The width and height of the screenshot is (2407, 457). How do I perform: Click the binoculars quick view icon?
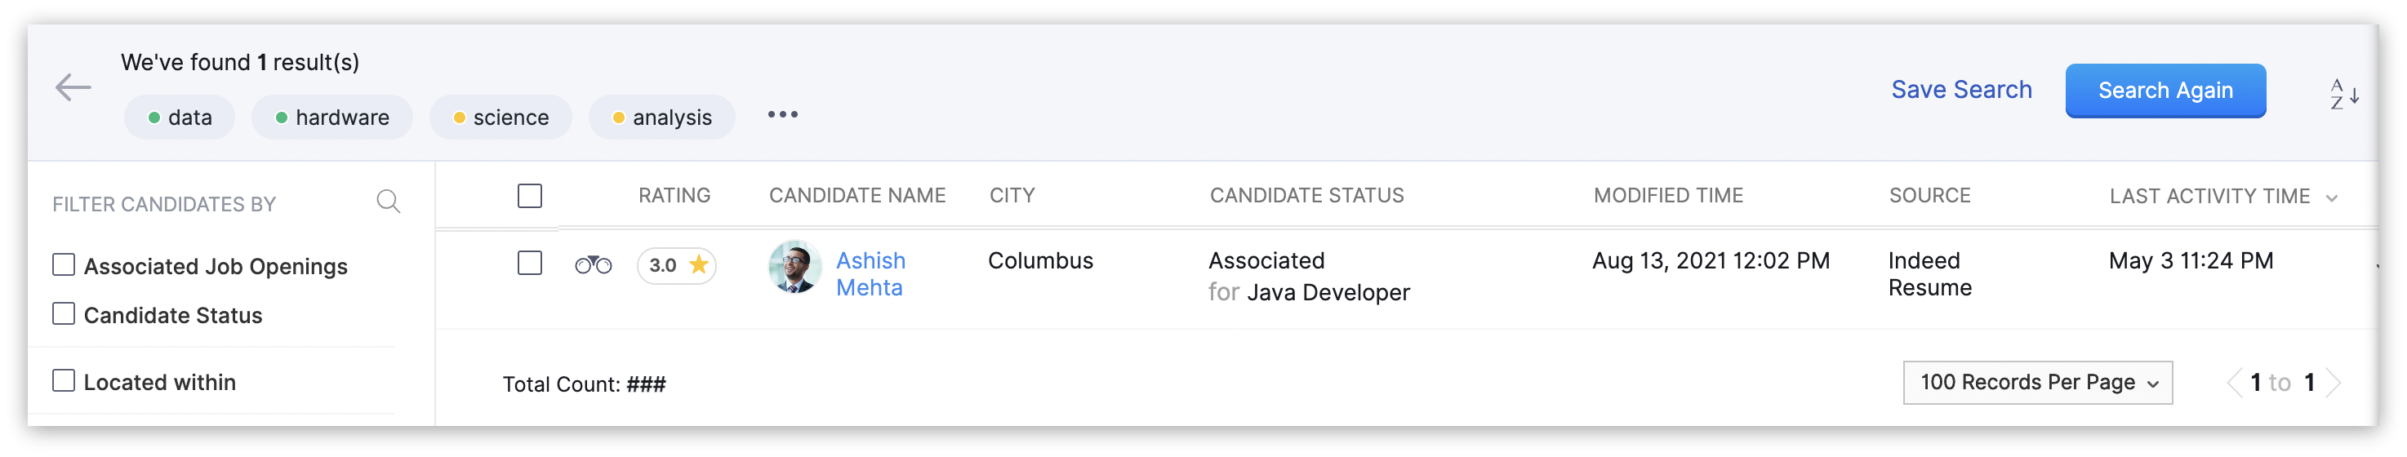point(593,265)
